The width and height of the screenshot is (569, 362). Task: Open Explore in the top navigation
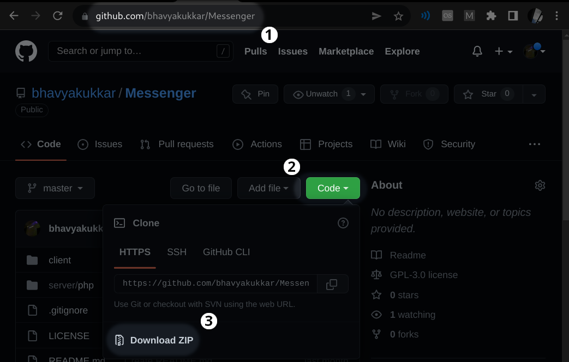(402, 51)
